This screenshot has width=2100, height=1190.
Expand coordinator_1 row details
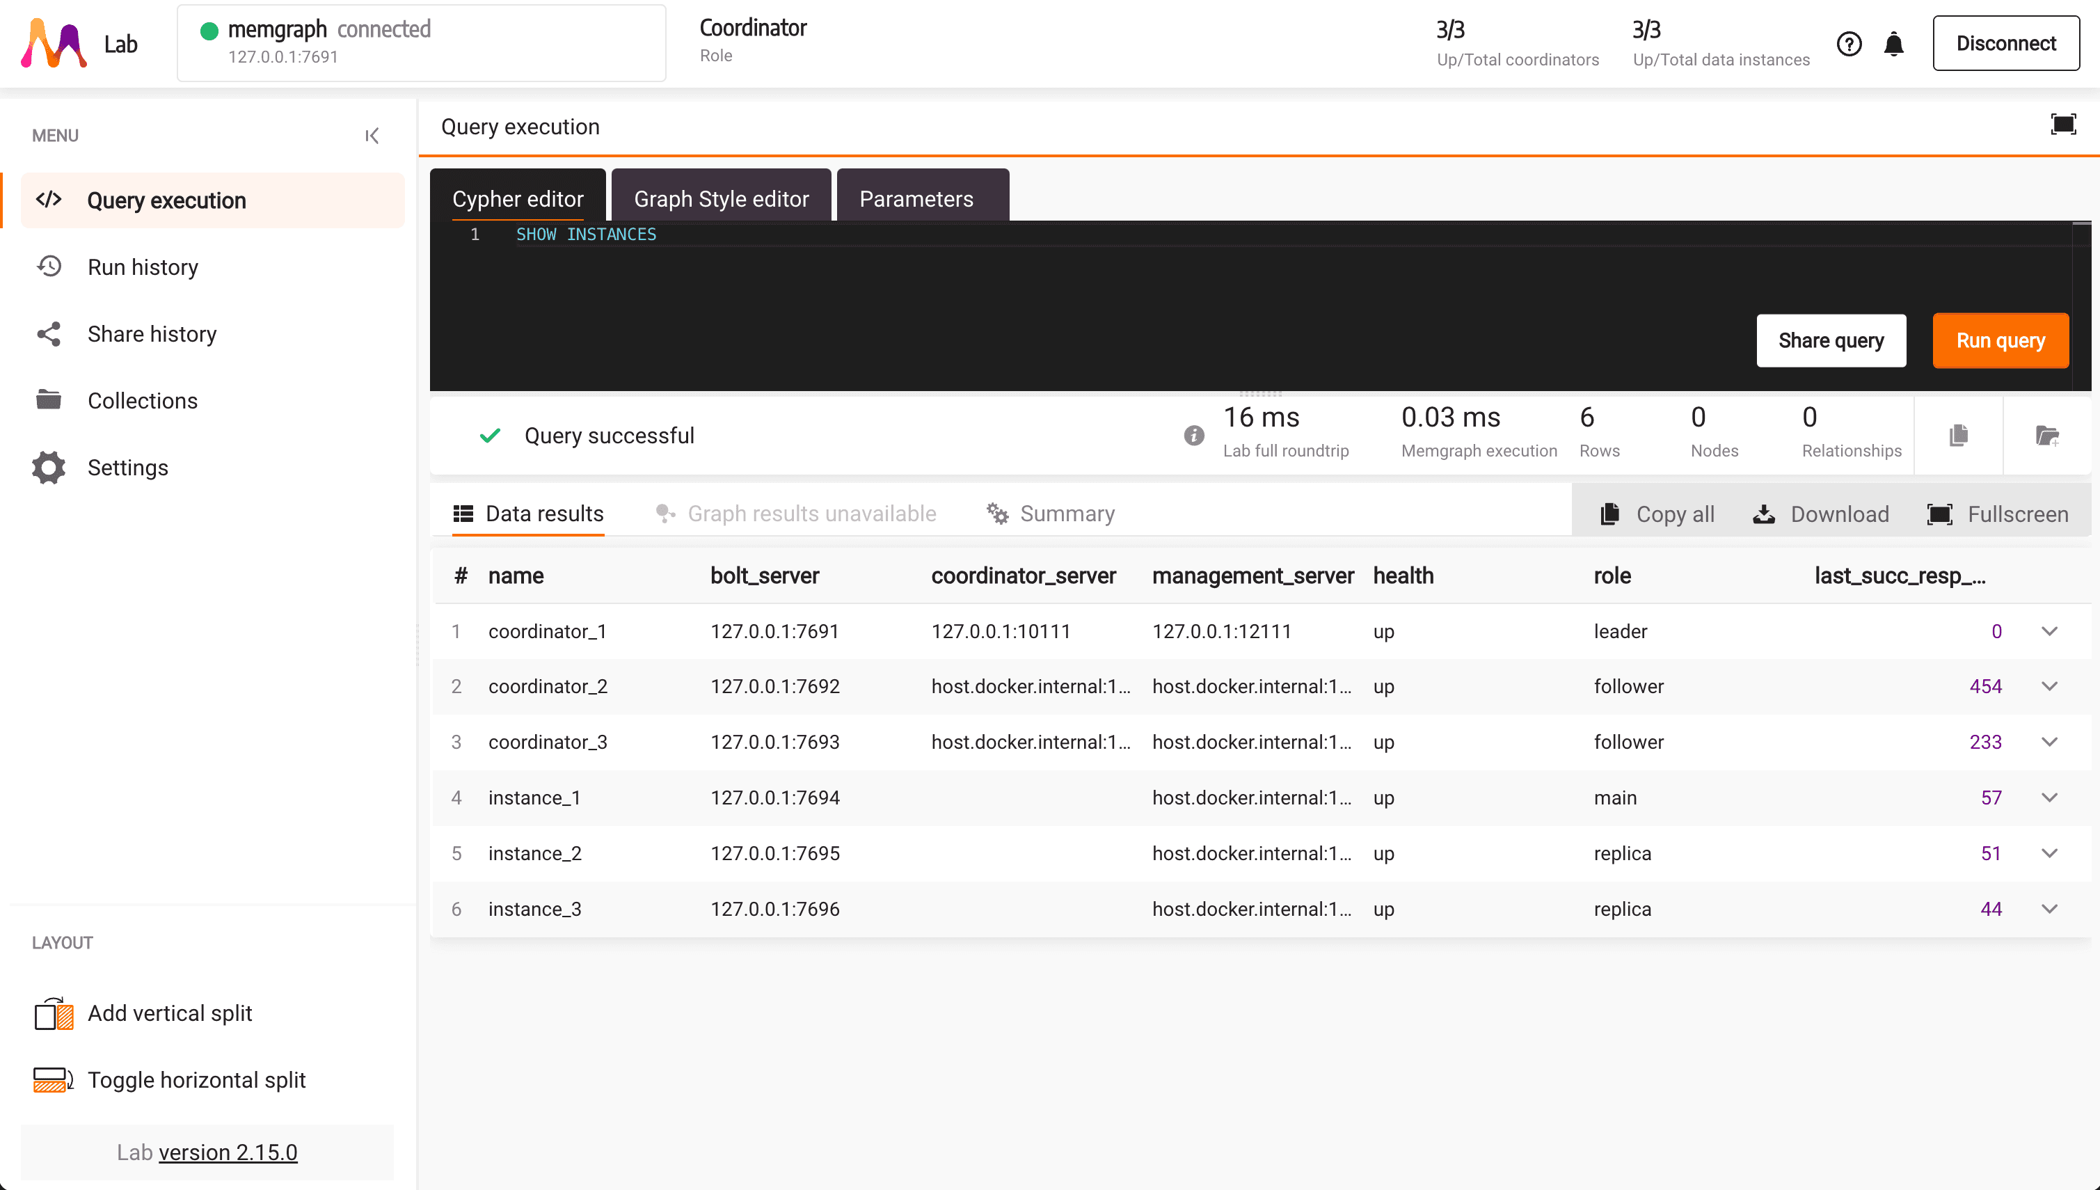(x=2049, y=631)
